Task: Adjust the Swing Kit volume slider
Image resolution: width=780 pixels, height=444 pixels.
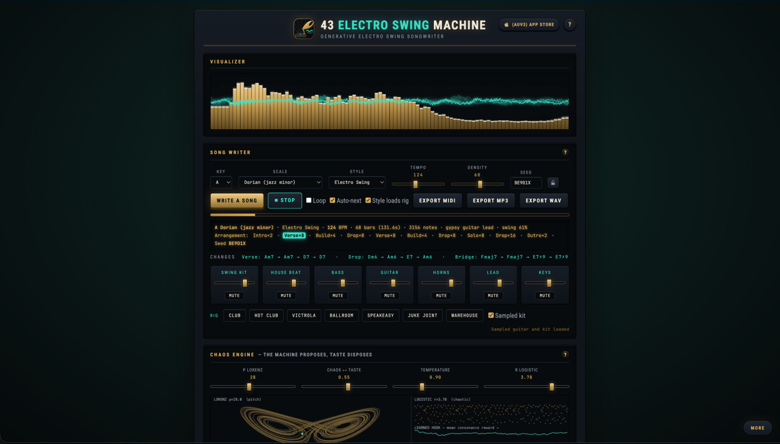Action: (x=235, y=283)
